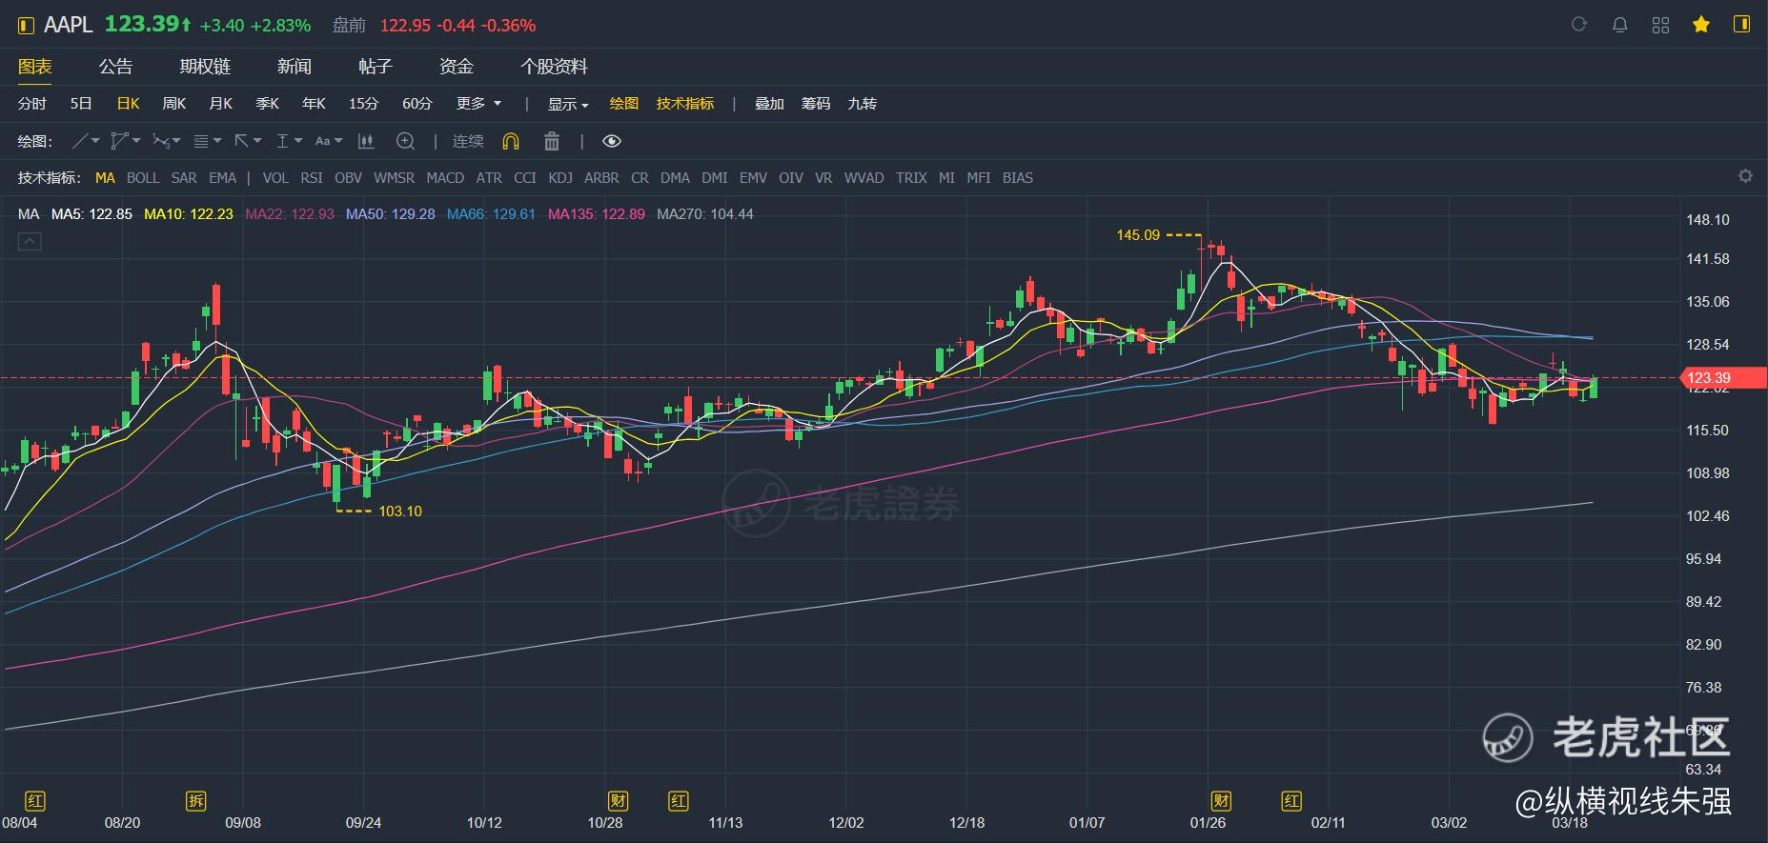Enable the BOLL indicator
Screen dimensions: 1768x843
[x=143, y=177]
